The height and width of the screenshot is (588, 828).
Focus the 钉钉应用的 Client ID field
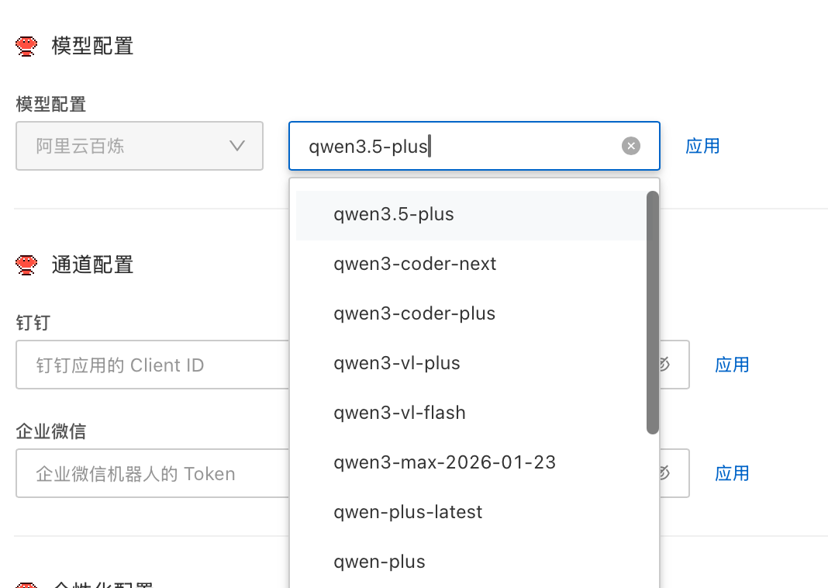[x=153, y=365]
